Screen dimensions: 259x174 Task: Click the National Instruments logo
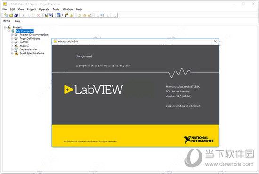pos(199,140)
